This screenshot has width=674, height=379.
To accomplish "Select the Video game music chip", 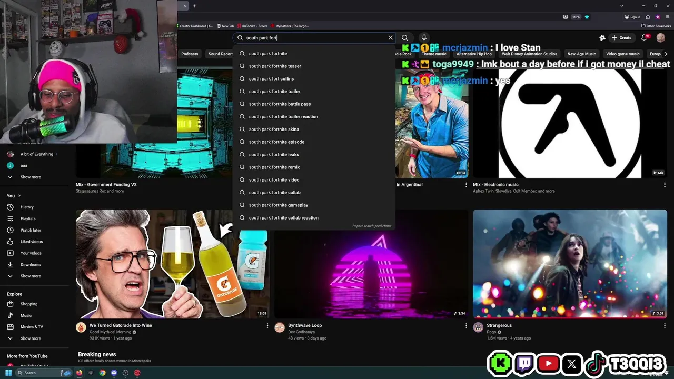I will point(622,54).
